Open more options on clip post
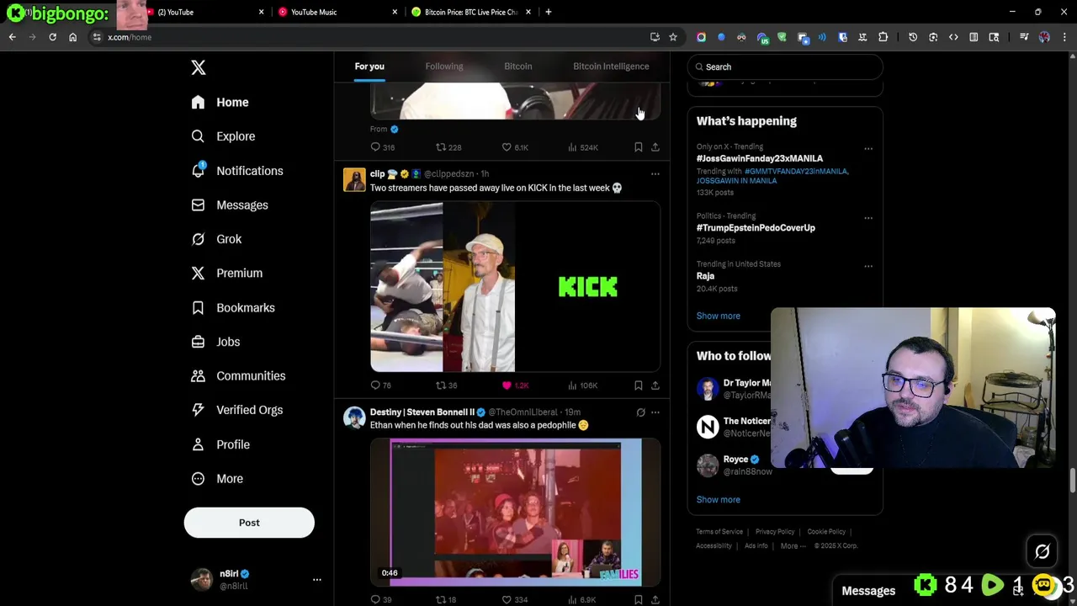 tap(655, 174)
